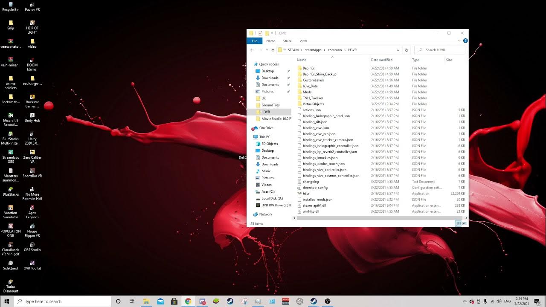
Task: Click in the Search H3VR field
Action: [440, 50]
